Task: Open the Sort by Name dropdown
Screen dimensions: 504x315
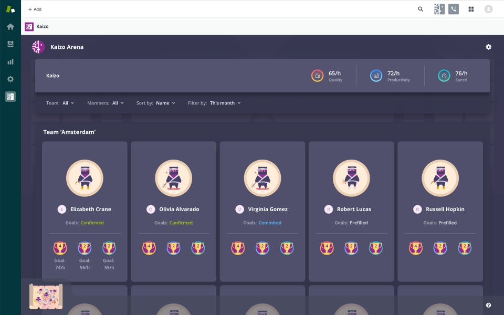Action: (x=156, y=103)
